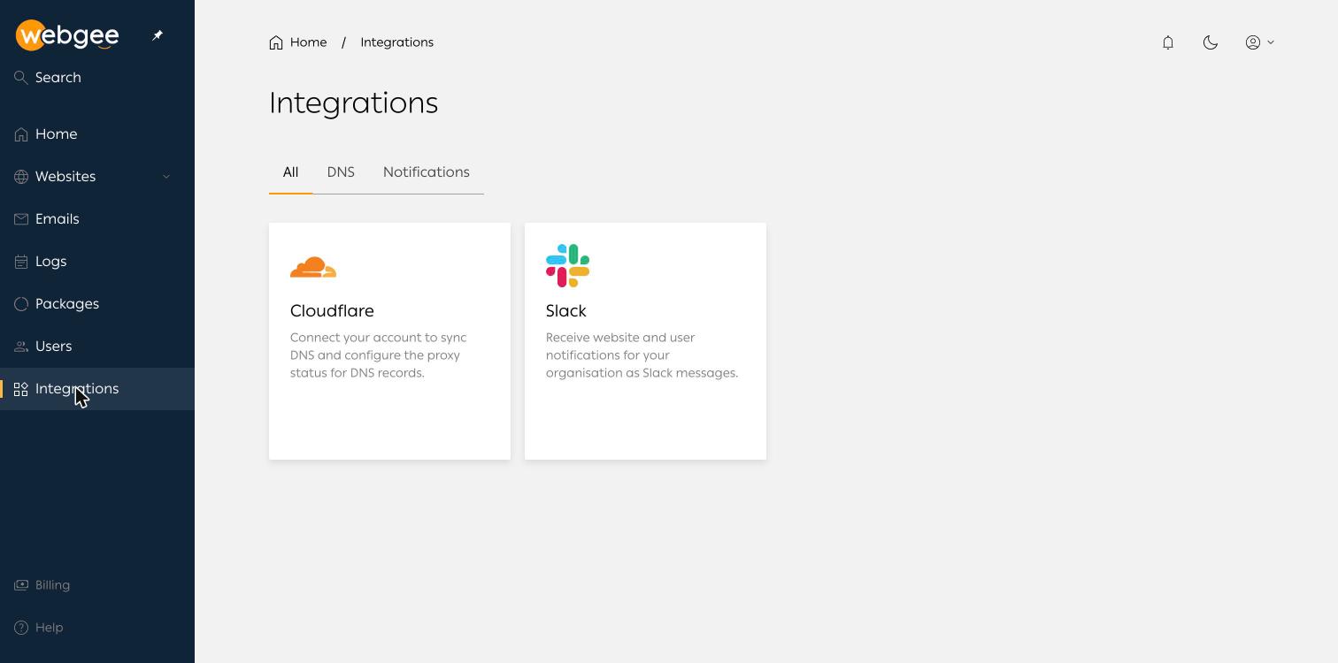Image resolution: width=1338 pixels, height=663 pixels.
Task: Expand the account menu chevron
Action: tap(1271, 42)
